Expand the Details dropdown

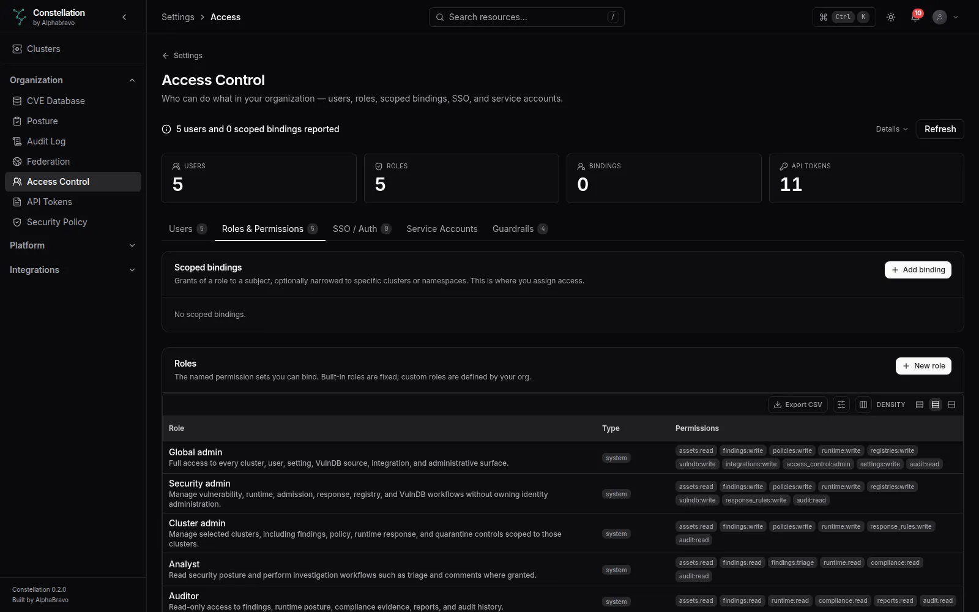[x=892, y=129]
